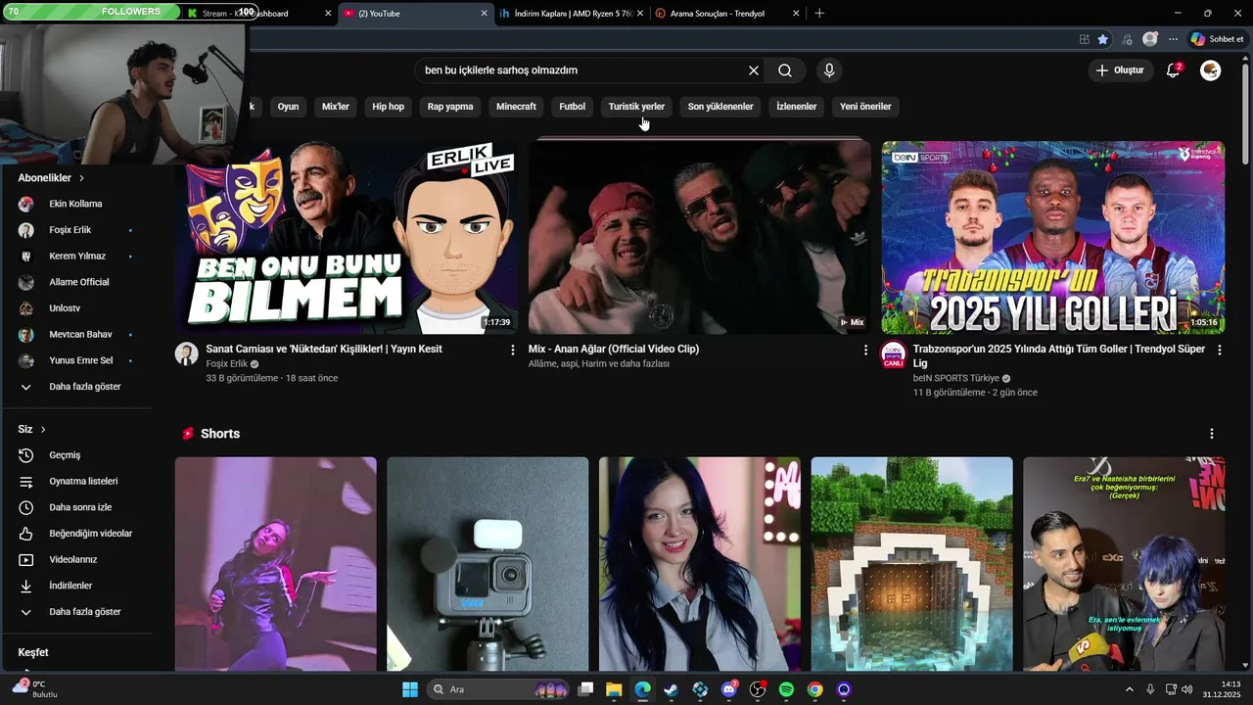Clear the YouTube search box text

click(x=754, y=70)
